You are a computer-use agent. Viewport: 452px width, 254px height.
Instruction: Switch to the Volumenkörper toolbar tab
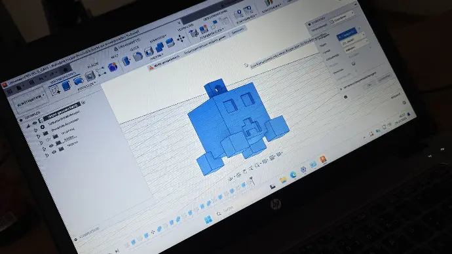[62, 78]
